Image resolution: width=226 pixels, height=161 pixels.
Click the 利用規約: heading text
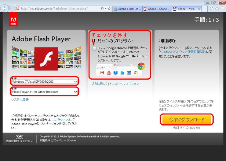tap(167, 41)
